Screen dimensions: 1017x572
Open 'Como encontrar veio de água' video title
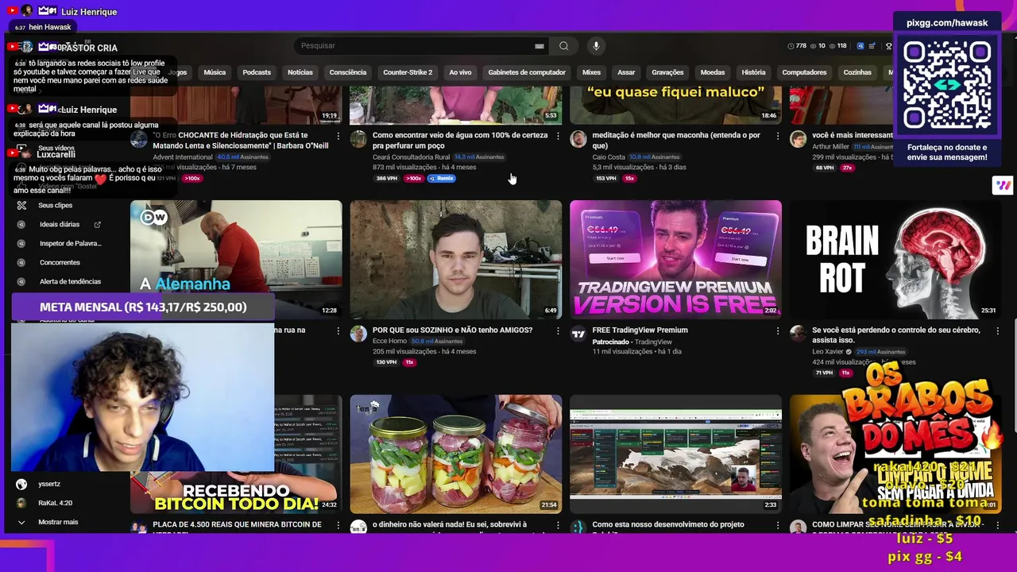pyautogui.click(x=460, y=141)
